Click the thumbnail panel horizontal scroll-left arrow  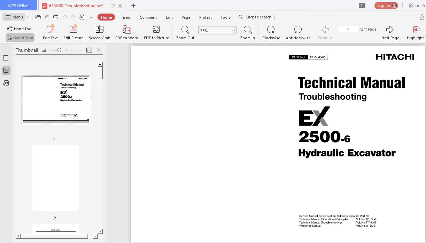tap(18, 236)
